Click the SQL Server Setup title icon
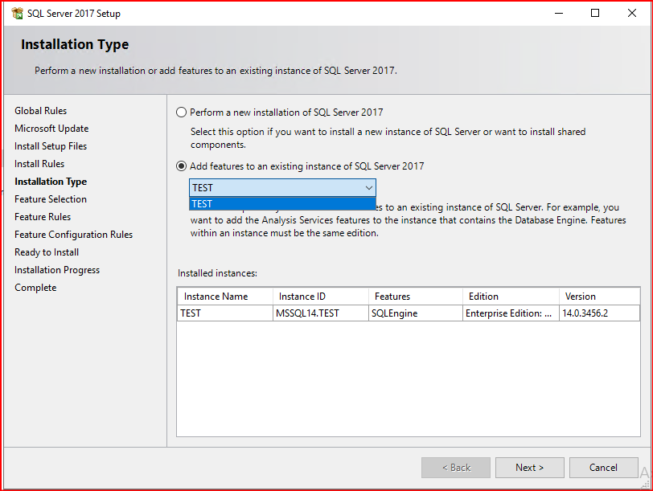653x491 pixels. coord(17,14)
